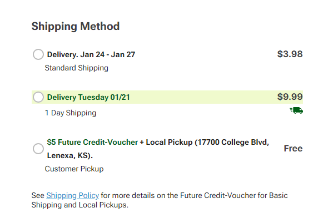Click the 'Delivery. Jan 24 - Jan 27' label

pyautogui.click(x=91, y=54)
